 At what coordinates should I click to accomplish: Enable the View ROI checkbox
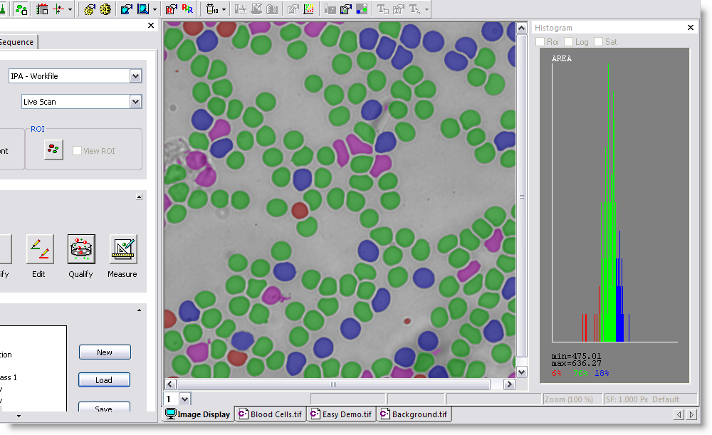coord(78,151)
